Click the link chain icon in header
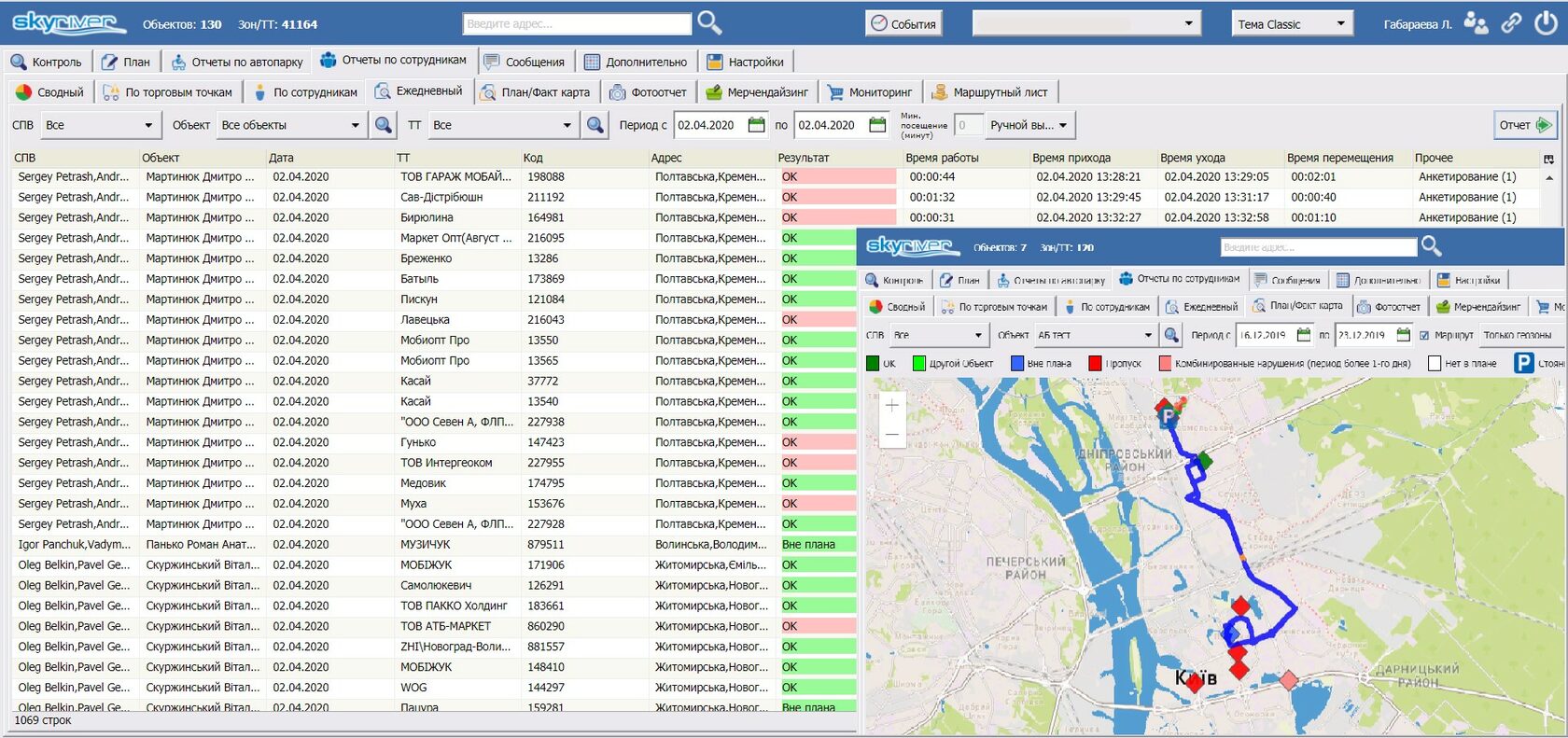1568x738 pixels. pyautogui.click(x=1511, y=23)
